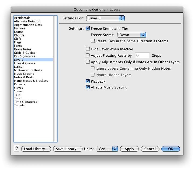The width and height of the screenshot is (194, 170).
Task: Toggle the Playback checkbox
Action: (x=88, y=81)
